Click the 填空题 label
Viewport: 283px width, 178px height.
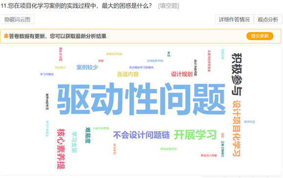coord(168,6)
